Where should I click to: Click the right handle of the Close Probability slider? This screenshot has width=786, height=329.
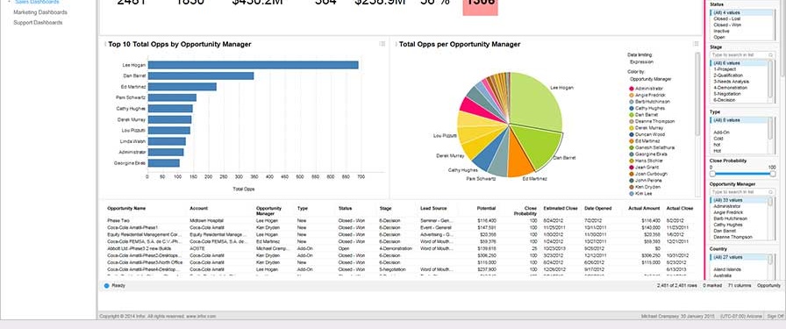point(773,174)
